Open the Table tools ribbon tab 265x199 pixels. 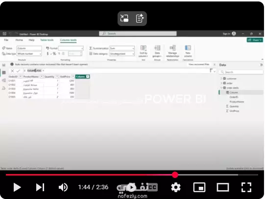coord(47,40)
